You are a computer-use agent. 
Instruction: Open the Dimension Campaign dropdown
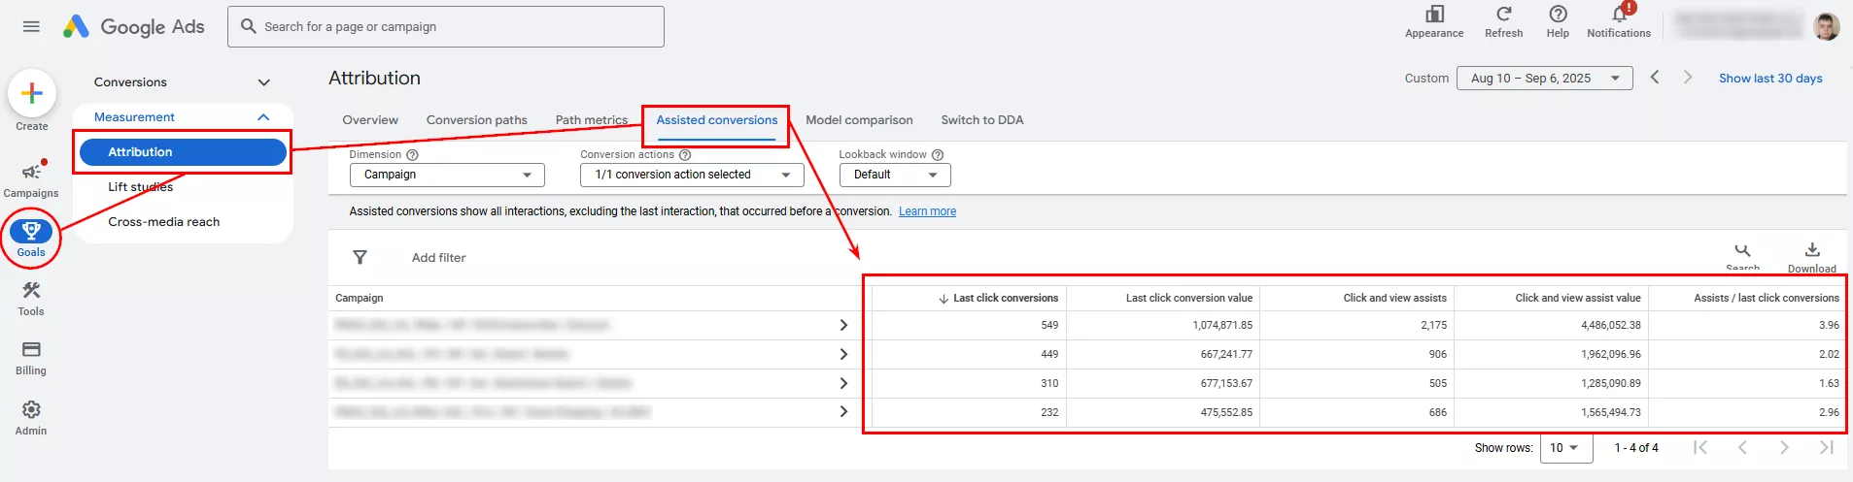(447, 175)
